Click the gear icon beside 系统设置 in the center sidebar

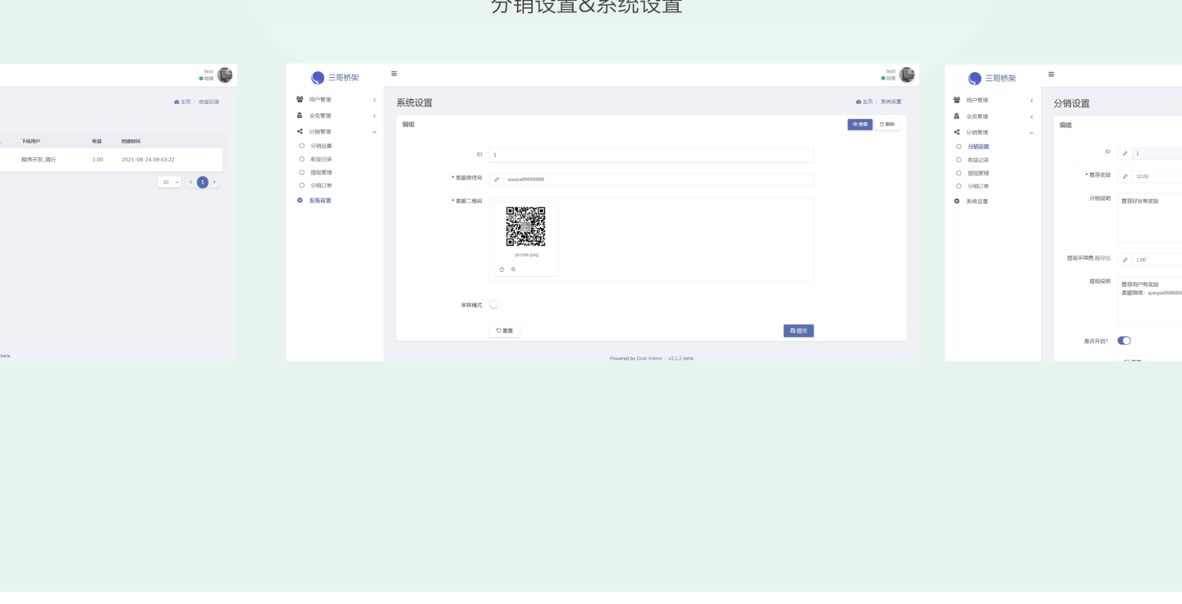coord(300,201)
